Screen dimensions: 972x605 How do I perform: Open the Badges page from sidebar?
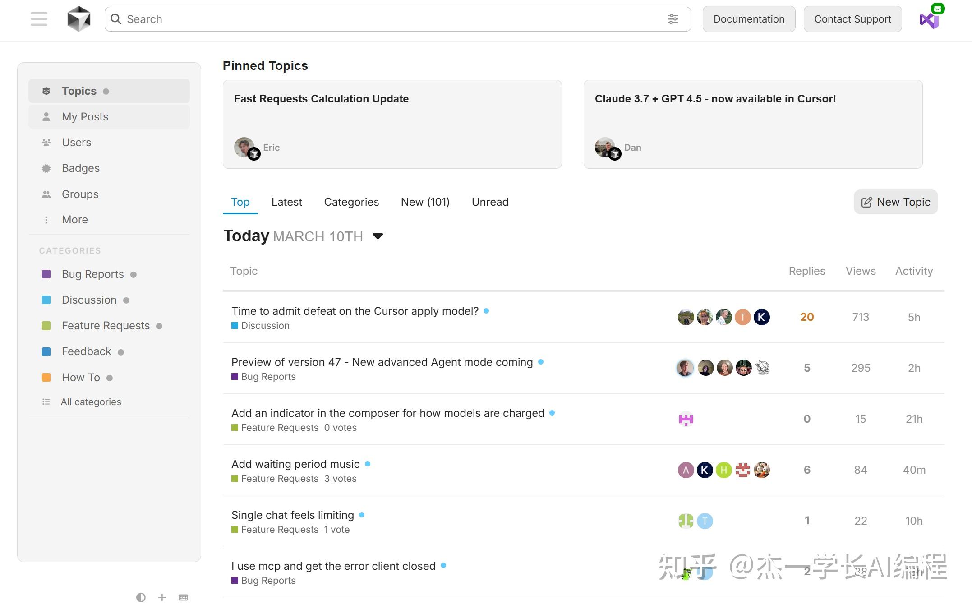(x=80, y=168)
